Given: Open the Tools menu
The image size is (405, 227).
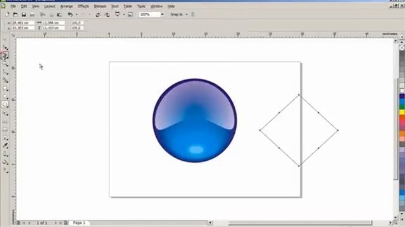Looking at the screenshot, I should click(x=141, y=6).
